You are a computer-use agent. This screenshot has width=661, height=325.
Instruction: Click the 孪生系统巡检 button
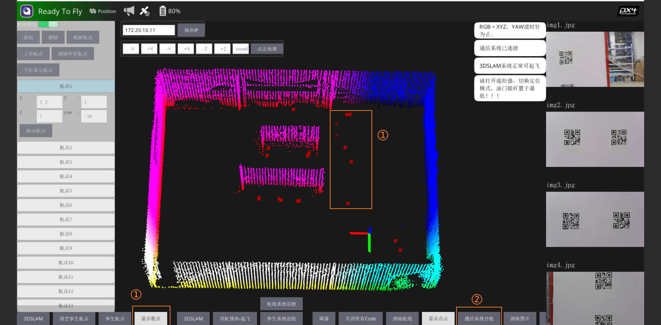click(281, 318)
